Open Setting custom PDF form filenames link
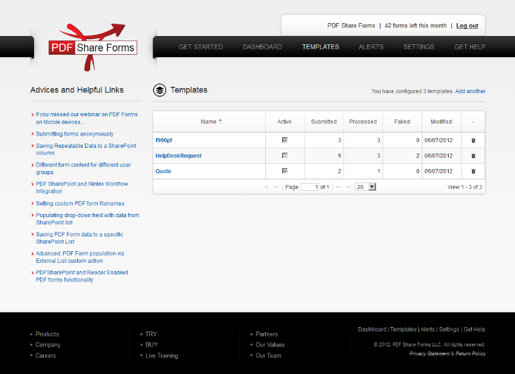Viewport: 515px width, 374px height. tap(80, 203)
